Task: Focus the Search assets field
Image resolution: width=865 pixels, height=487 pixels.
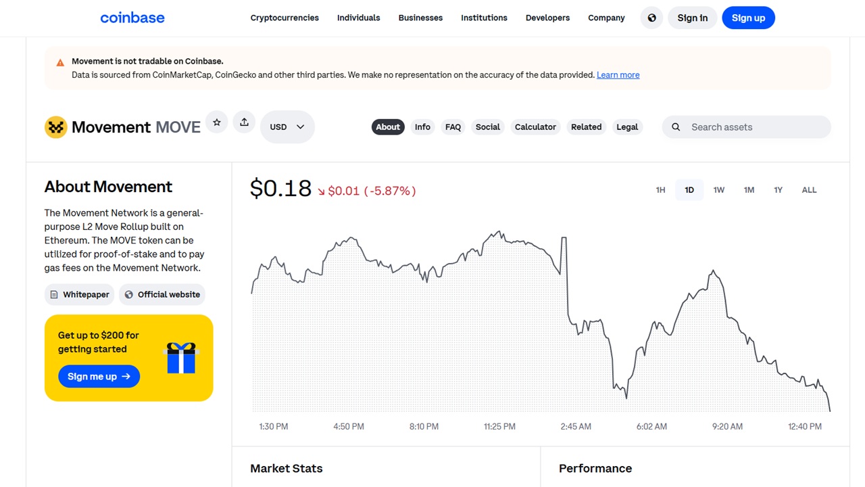Action: pos(747,127)
